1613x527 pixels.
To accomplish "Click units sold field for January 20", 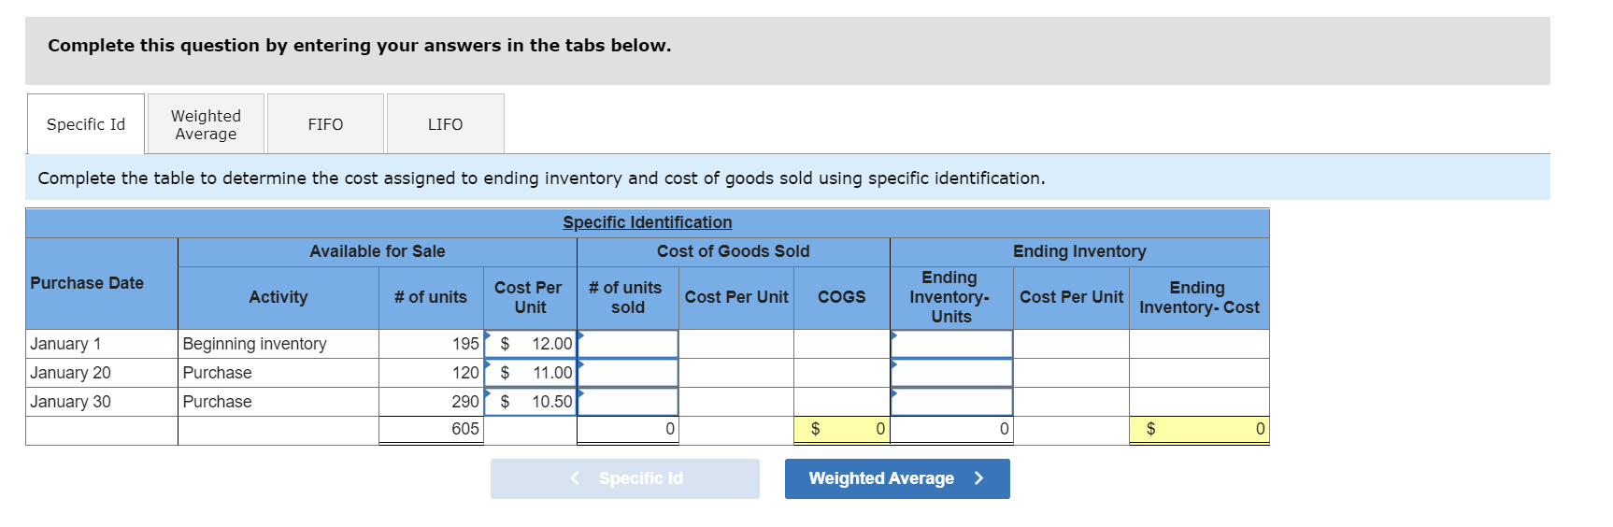I will click(x=628, y=373).
